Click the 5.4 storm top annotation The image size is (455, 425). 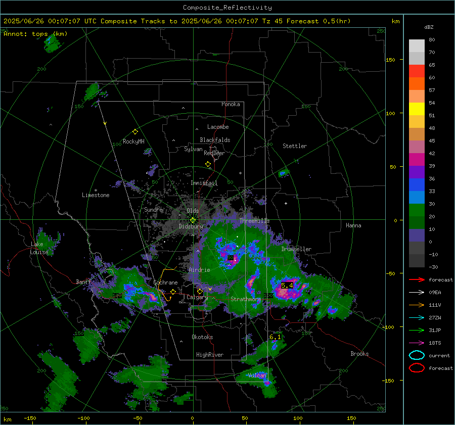[x=287, y=286]
